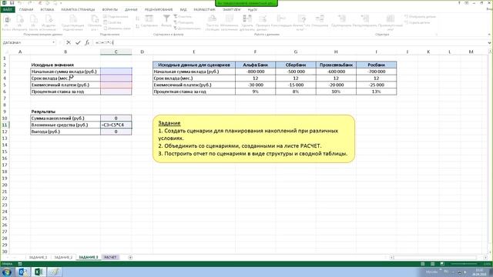
Task: Switch to the Insert (Вставка) tab
Action: pyautogui.click(x=47, y=9)
